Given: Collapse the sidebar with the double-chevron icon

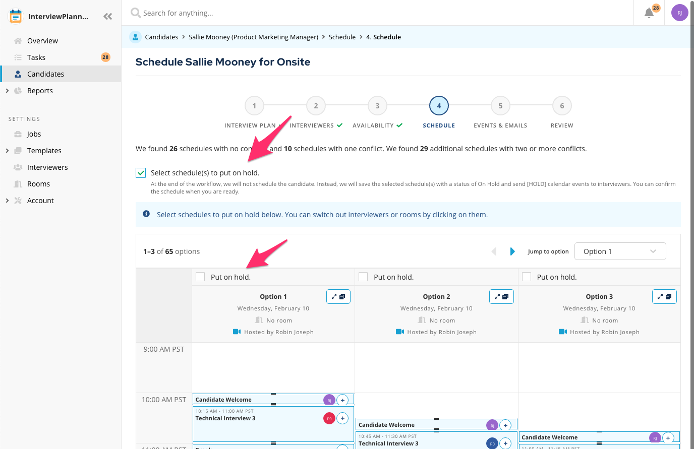Looking at the screenshot, I should [x=107, y=16].
